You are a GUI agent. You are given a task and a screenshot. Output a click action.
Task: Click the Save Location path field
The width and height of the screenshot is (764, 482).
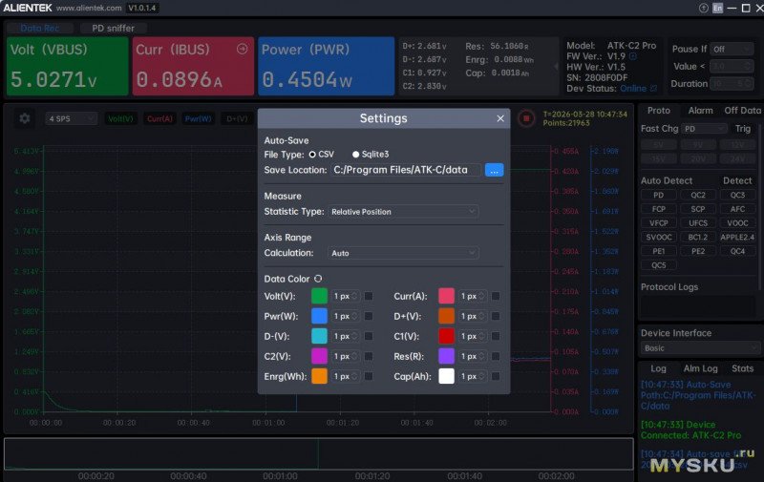tap(406, 170)
